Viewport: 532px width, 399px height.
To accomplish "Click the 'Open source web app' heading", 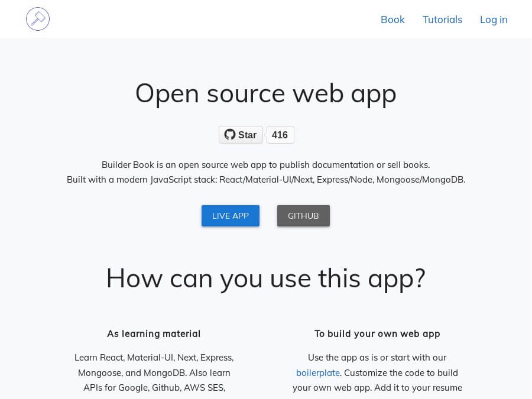I will [265, 93].
